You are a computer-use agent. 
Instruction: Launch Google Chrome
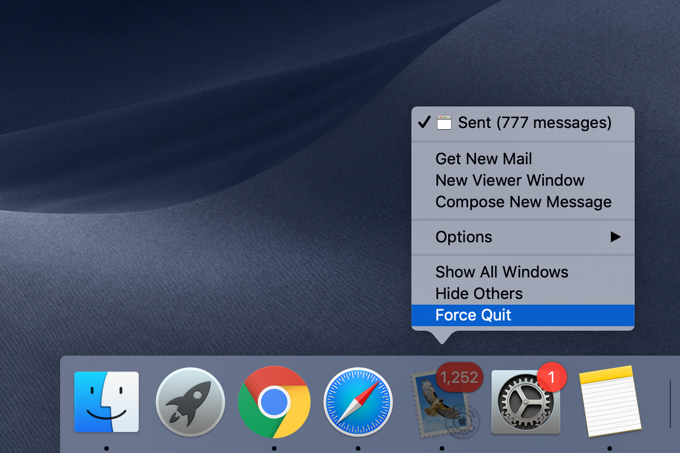click(x=274, y=403)
